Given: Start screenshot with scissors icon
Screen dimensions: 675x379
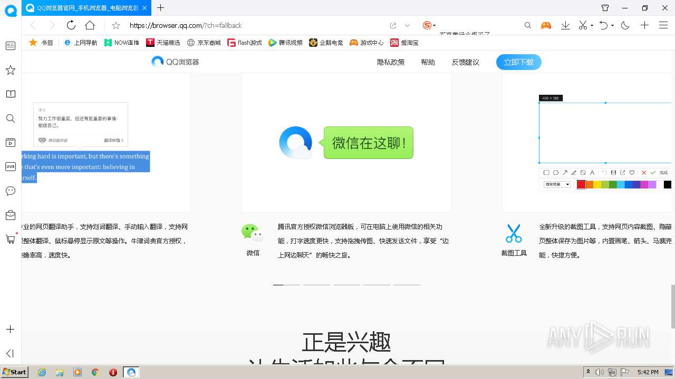Looking at the screenshot, I should pyautogui.click(x=583, y=25).
